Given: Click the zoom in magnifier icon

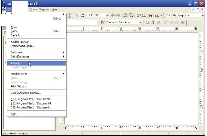Looking at the screenshot, I should tap(125, 16).
